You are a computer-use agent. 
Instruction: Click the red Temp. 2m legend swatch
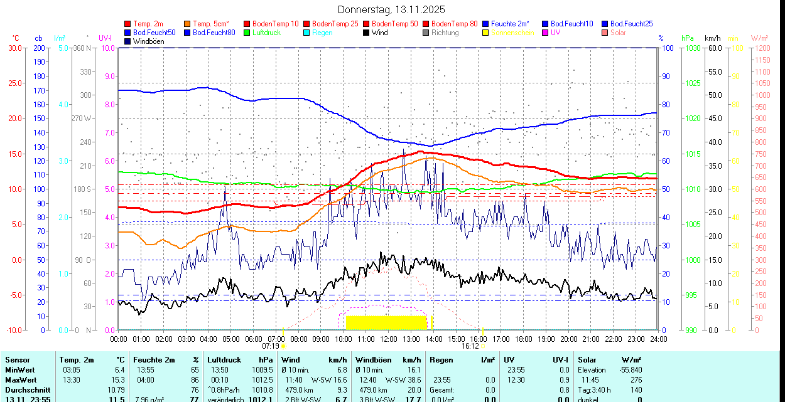[128, 24]
